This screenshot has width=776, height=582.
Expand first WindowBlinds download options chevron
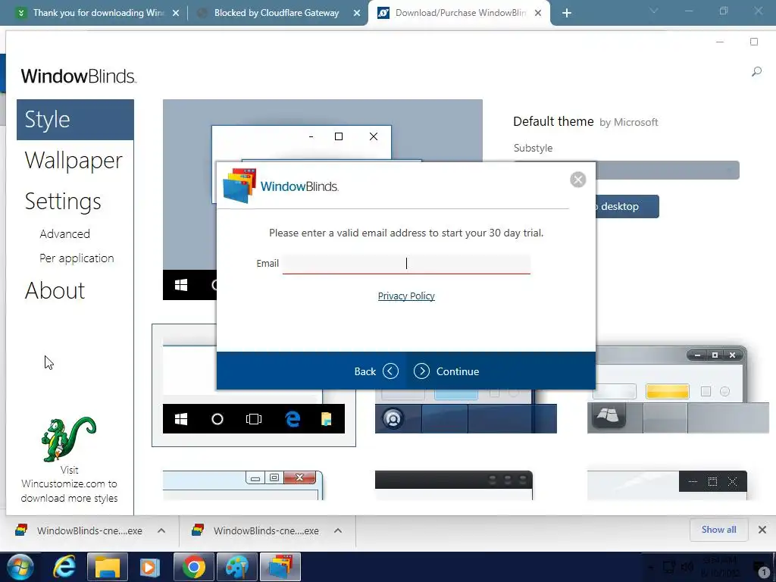coord(161,530)
